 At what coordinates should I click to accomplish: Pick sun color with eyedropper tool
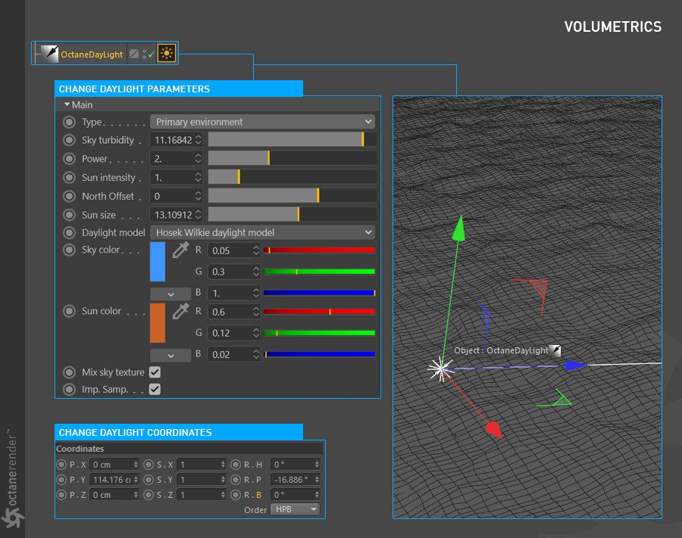[x=180, y=311]
